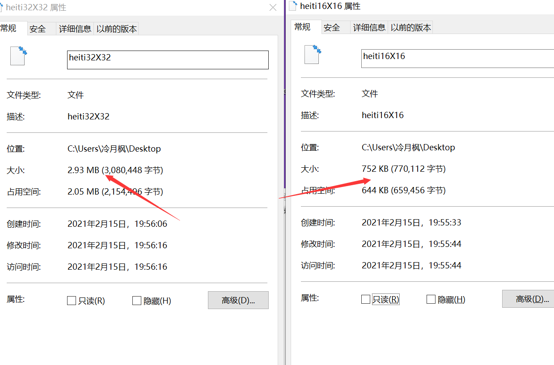The width and height of the screenshot is (554, 365).
Task: Click the heiti32X32 file name field
Action: coord(168,60)
